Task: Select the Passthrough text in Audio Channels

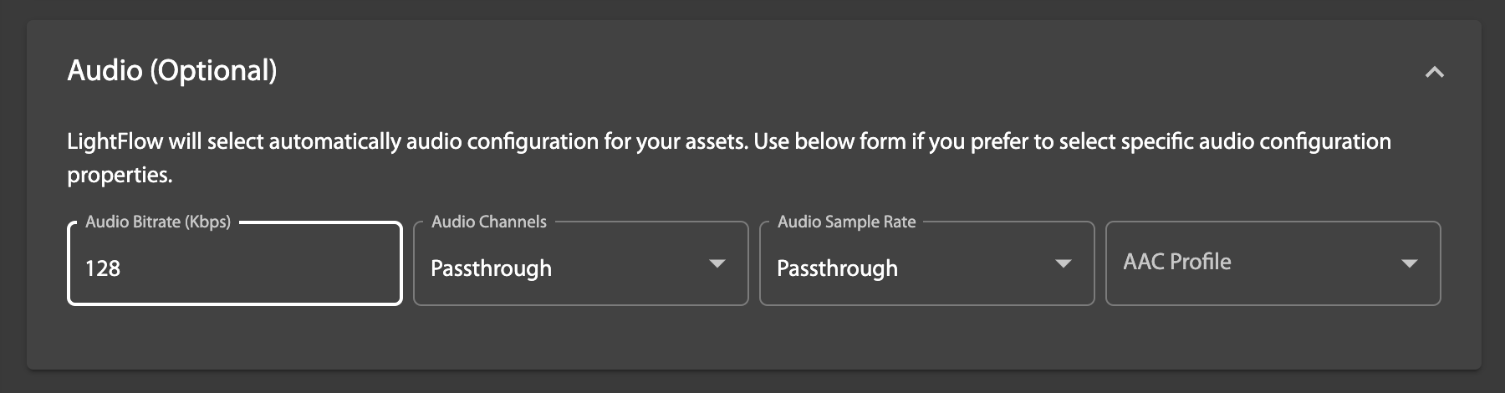Action: [491, 268]
